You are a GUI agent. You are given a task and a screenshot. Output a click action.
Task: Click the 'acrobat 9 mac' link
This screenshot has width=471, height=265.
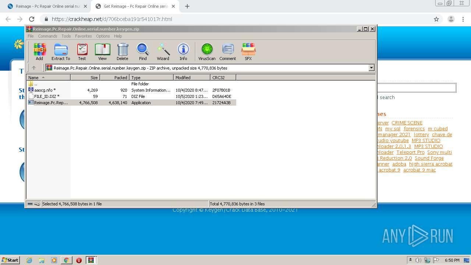tap(419, 170)
